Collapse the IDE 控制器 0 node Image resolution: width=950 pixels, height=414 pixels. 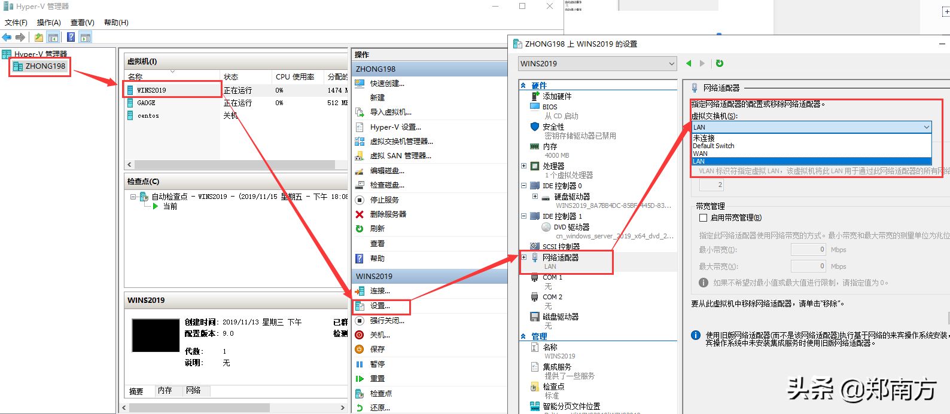click(524, 186)
